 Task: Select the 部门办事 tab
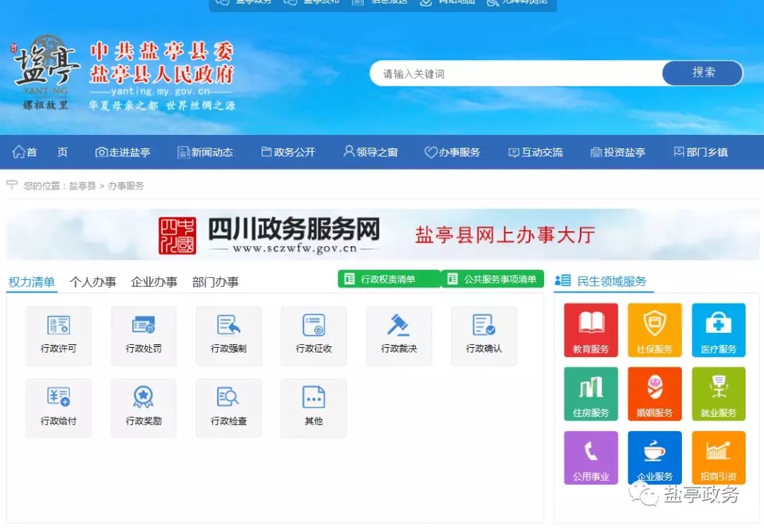[215, 282]
